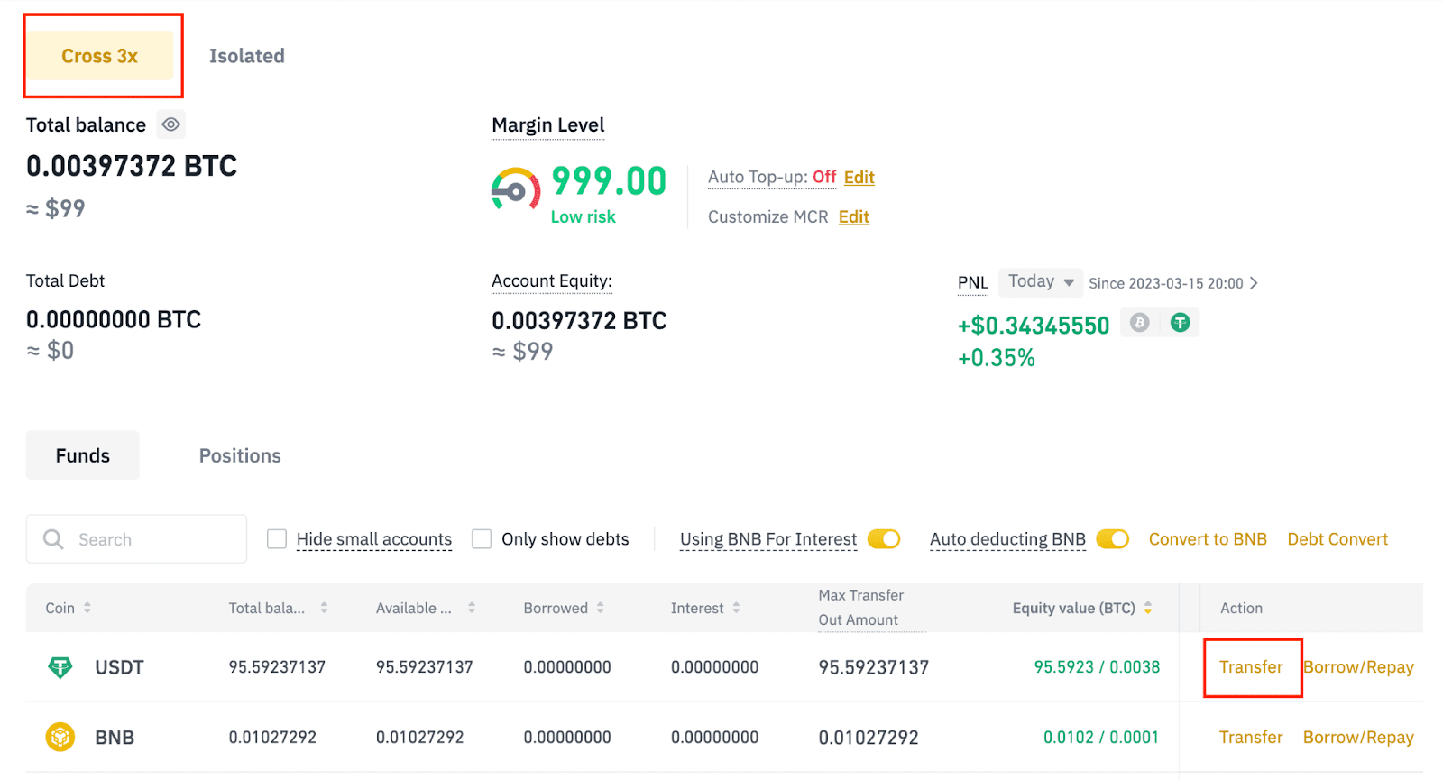Click the PNL label
This screenshot has height=780, width=1443.
pos(973,283)
